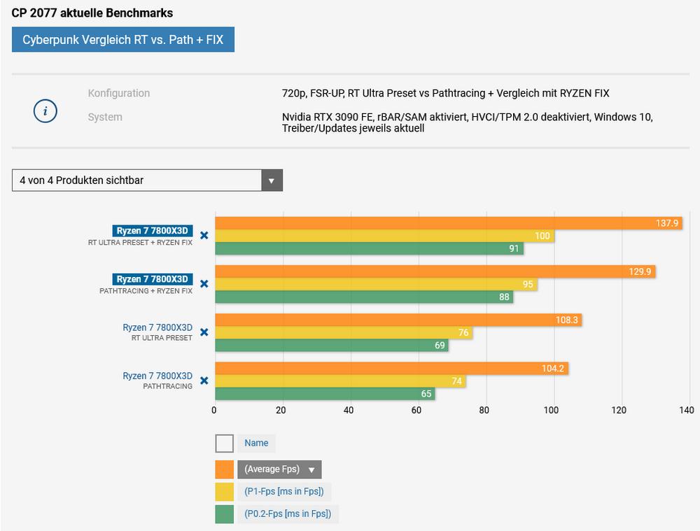Open the Ryzen 7 7800X3D Pathtracing link
Image resolution: width=700 pixels, height=531 pixels.
157,376
